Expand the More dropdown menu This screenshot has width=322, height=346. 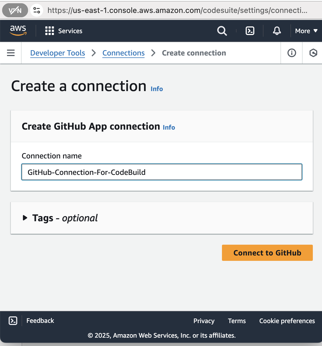pyautogui.click(x=306, y=31)
